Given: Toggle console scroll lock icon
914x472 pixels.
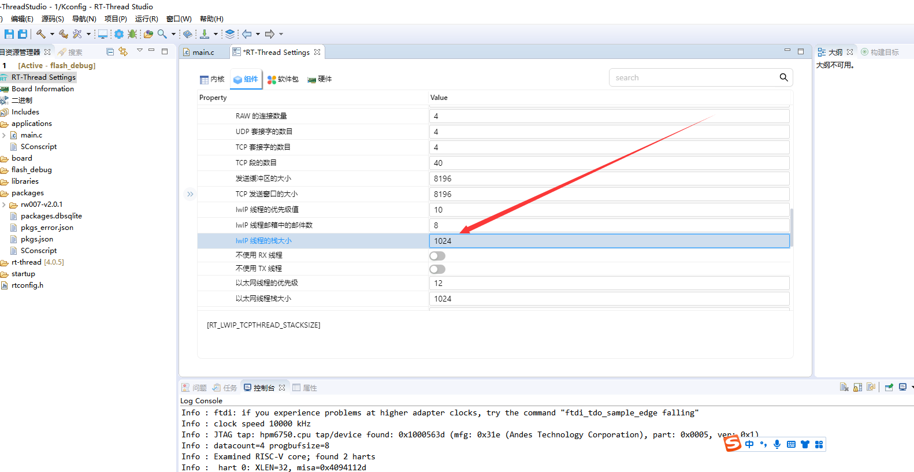Looking at the screenshot, I should point(857,387).
